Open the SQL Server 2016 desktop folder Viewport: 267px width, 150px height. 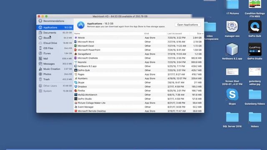232,117
